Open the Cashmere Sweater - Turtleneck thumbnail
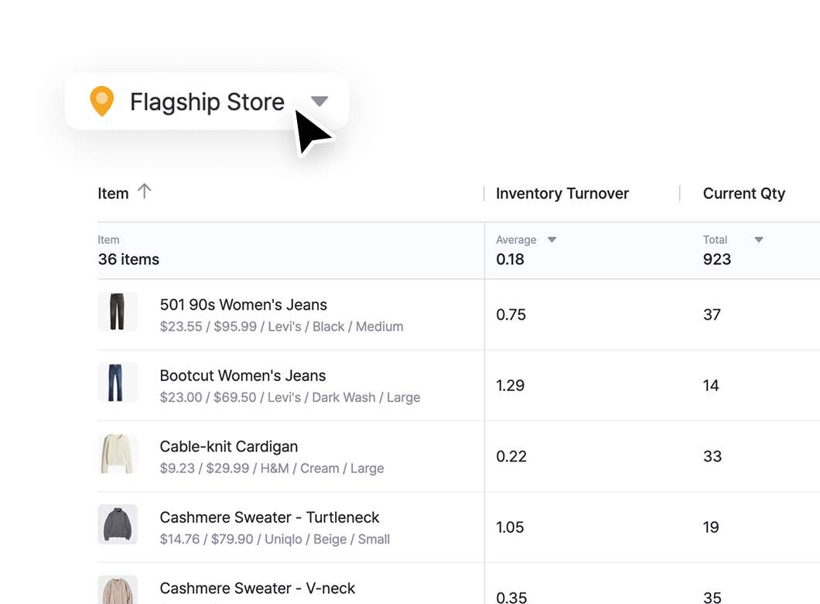820x604 pixels. click(118, 524)
